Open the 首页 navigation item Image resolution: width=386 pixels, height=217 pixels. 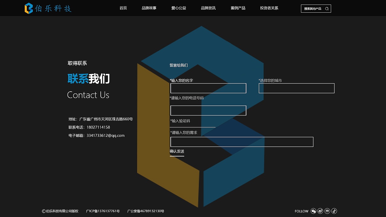tap(123, 8)
